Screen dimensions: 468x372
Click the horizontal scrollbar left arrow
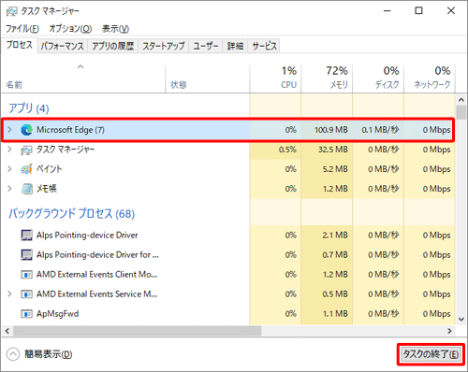click(7, 331)
